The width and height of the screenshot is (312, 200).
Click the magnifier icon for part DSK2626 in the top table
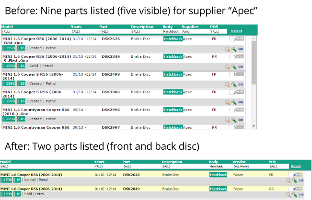(228, 49)
